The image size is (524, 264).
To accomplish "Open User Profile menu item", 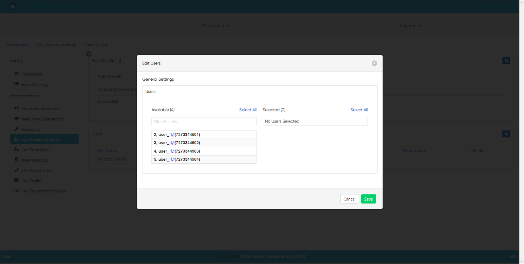I will click(x=31, y=181).
